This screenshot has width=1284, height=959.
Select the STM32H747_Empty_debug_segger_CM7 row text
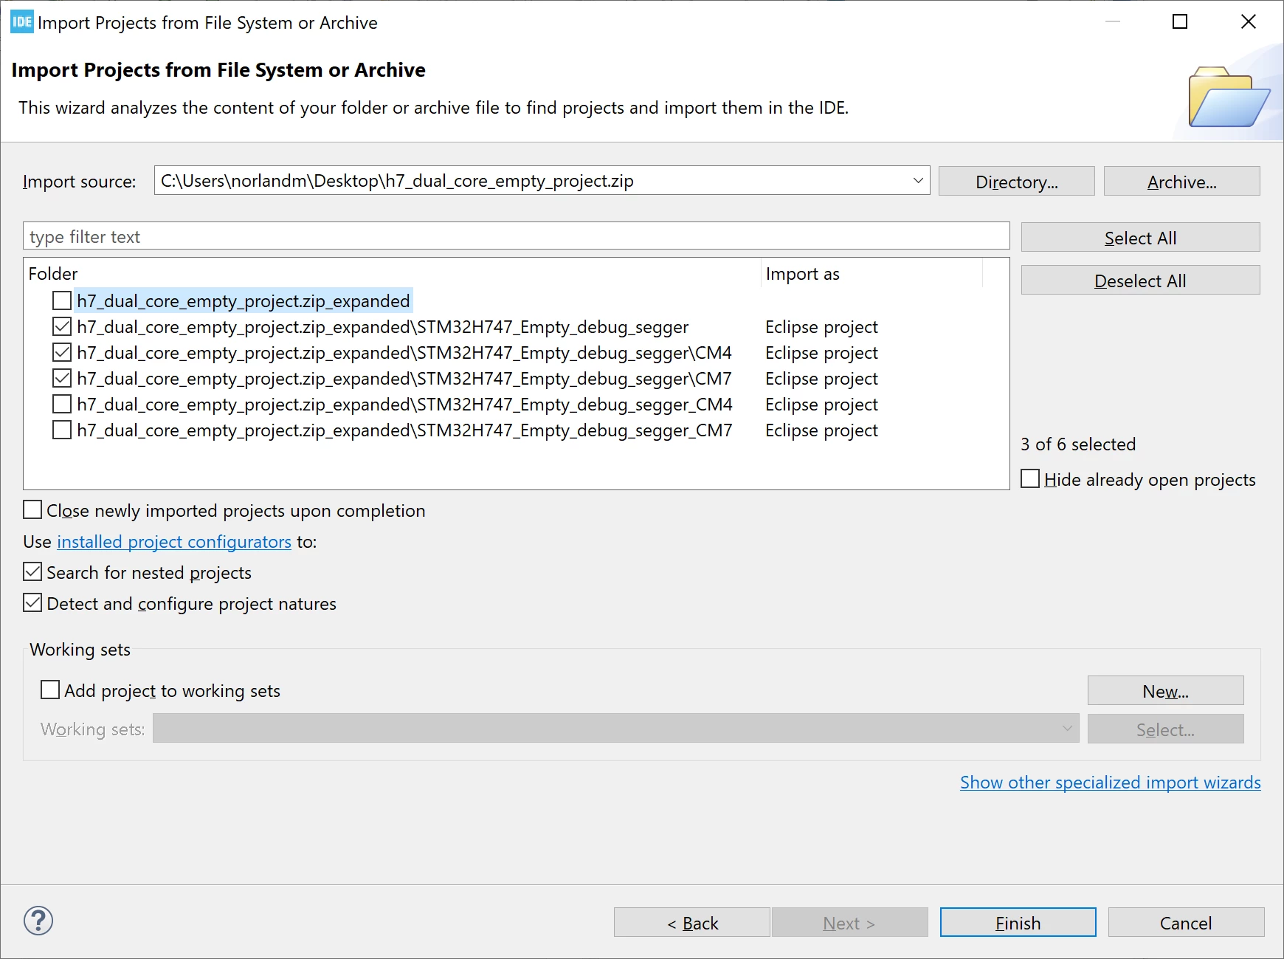[x=404, y=430]
